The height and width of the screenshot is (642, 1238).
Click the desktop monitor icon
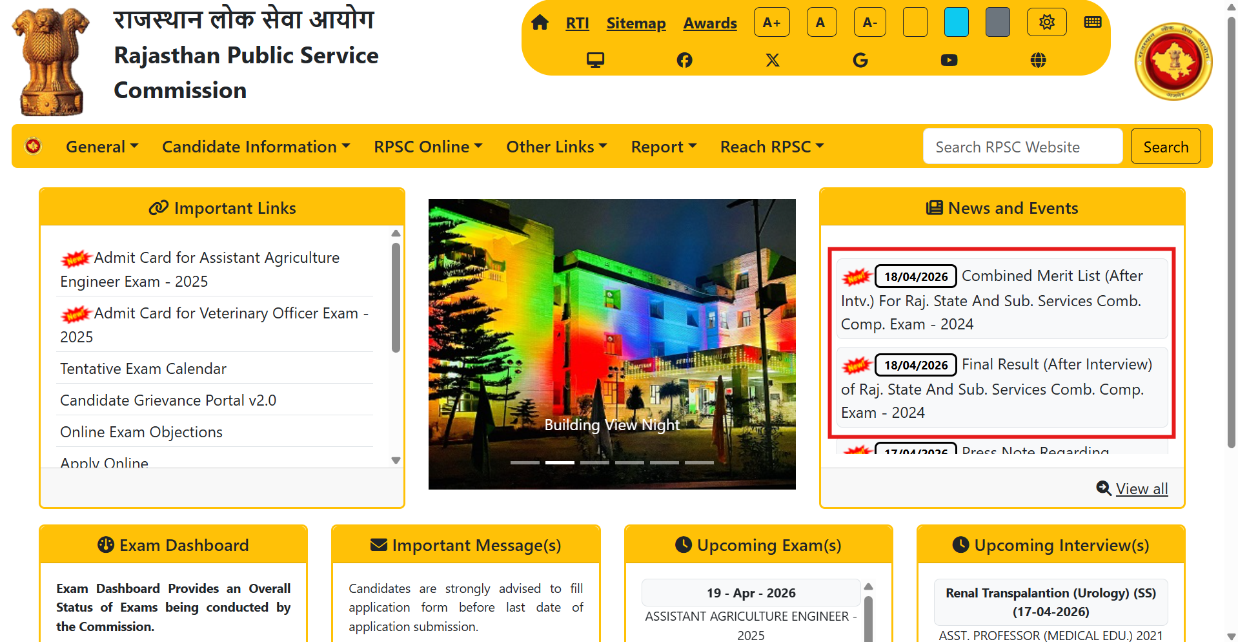(595, 60)
